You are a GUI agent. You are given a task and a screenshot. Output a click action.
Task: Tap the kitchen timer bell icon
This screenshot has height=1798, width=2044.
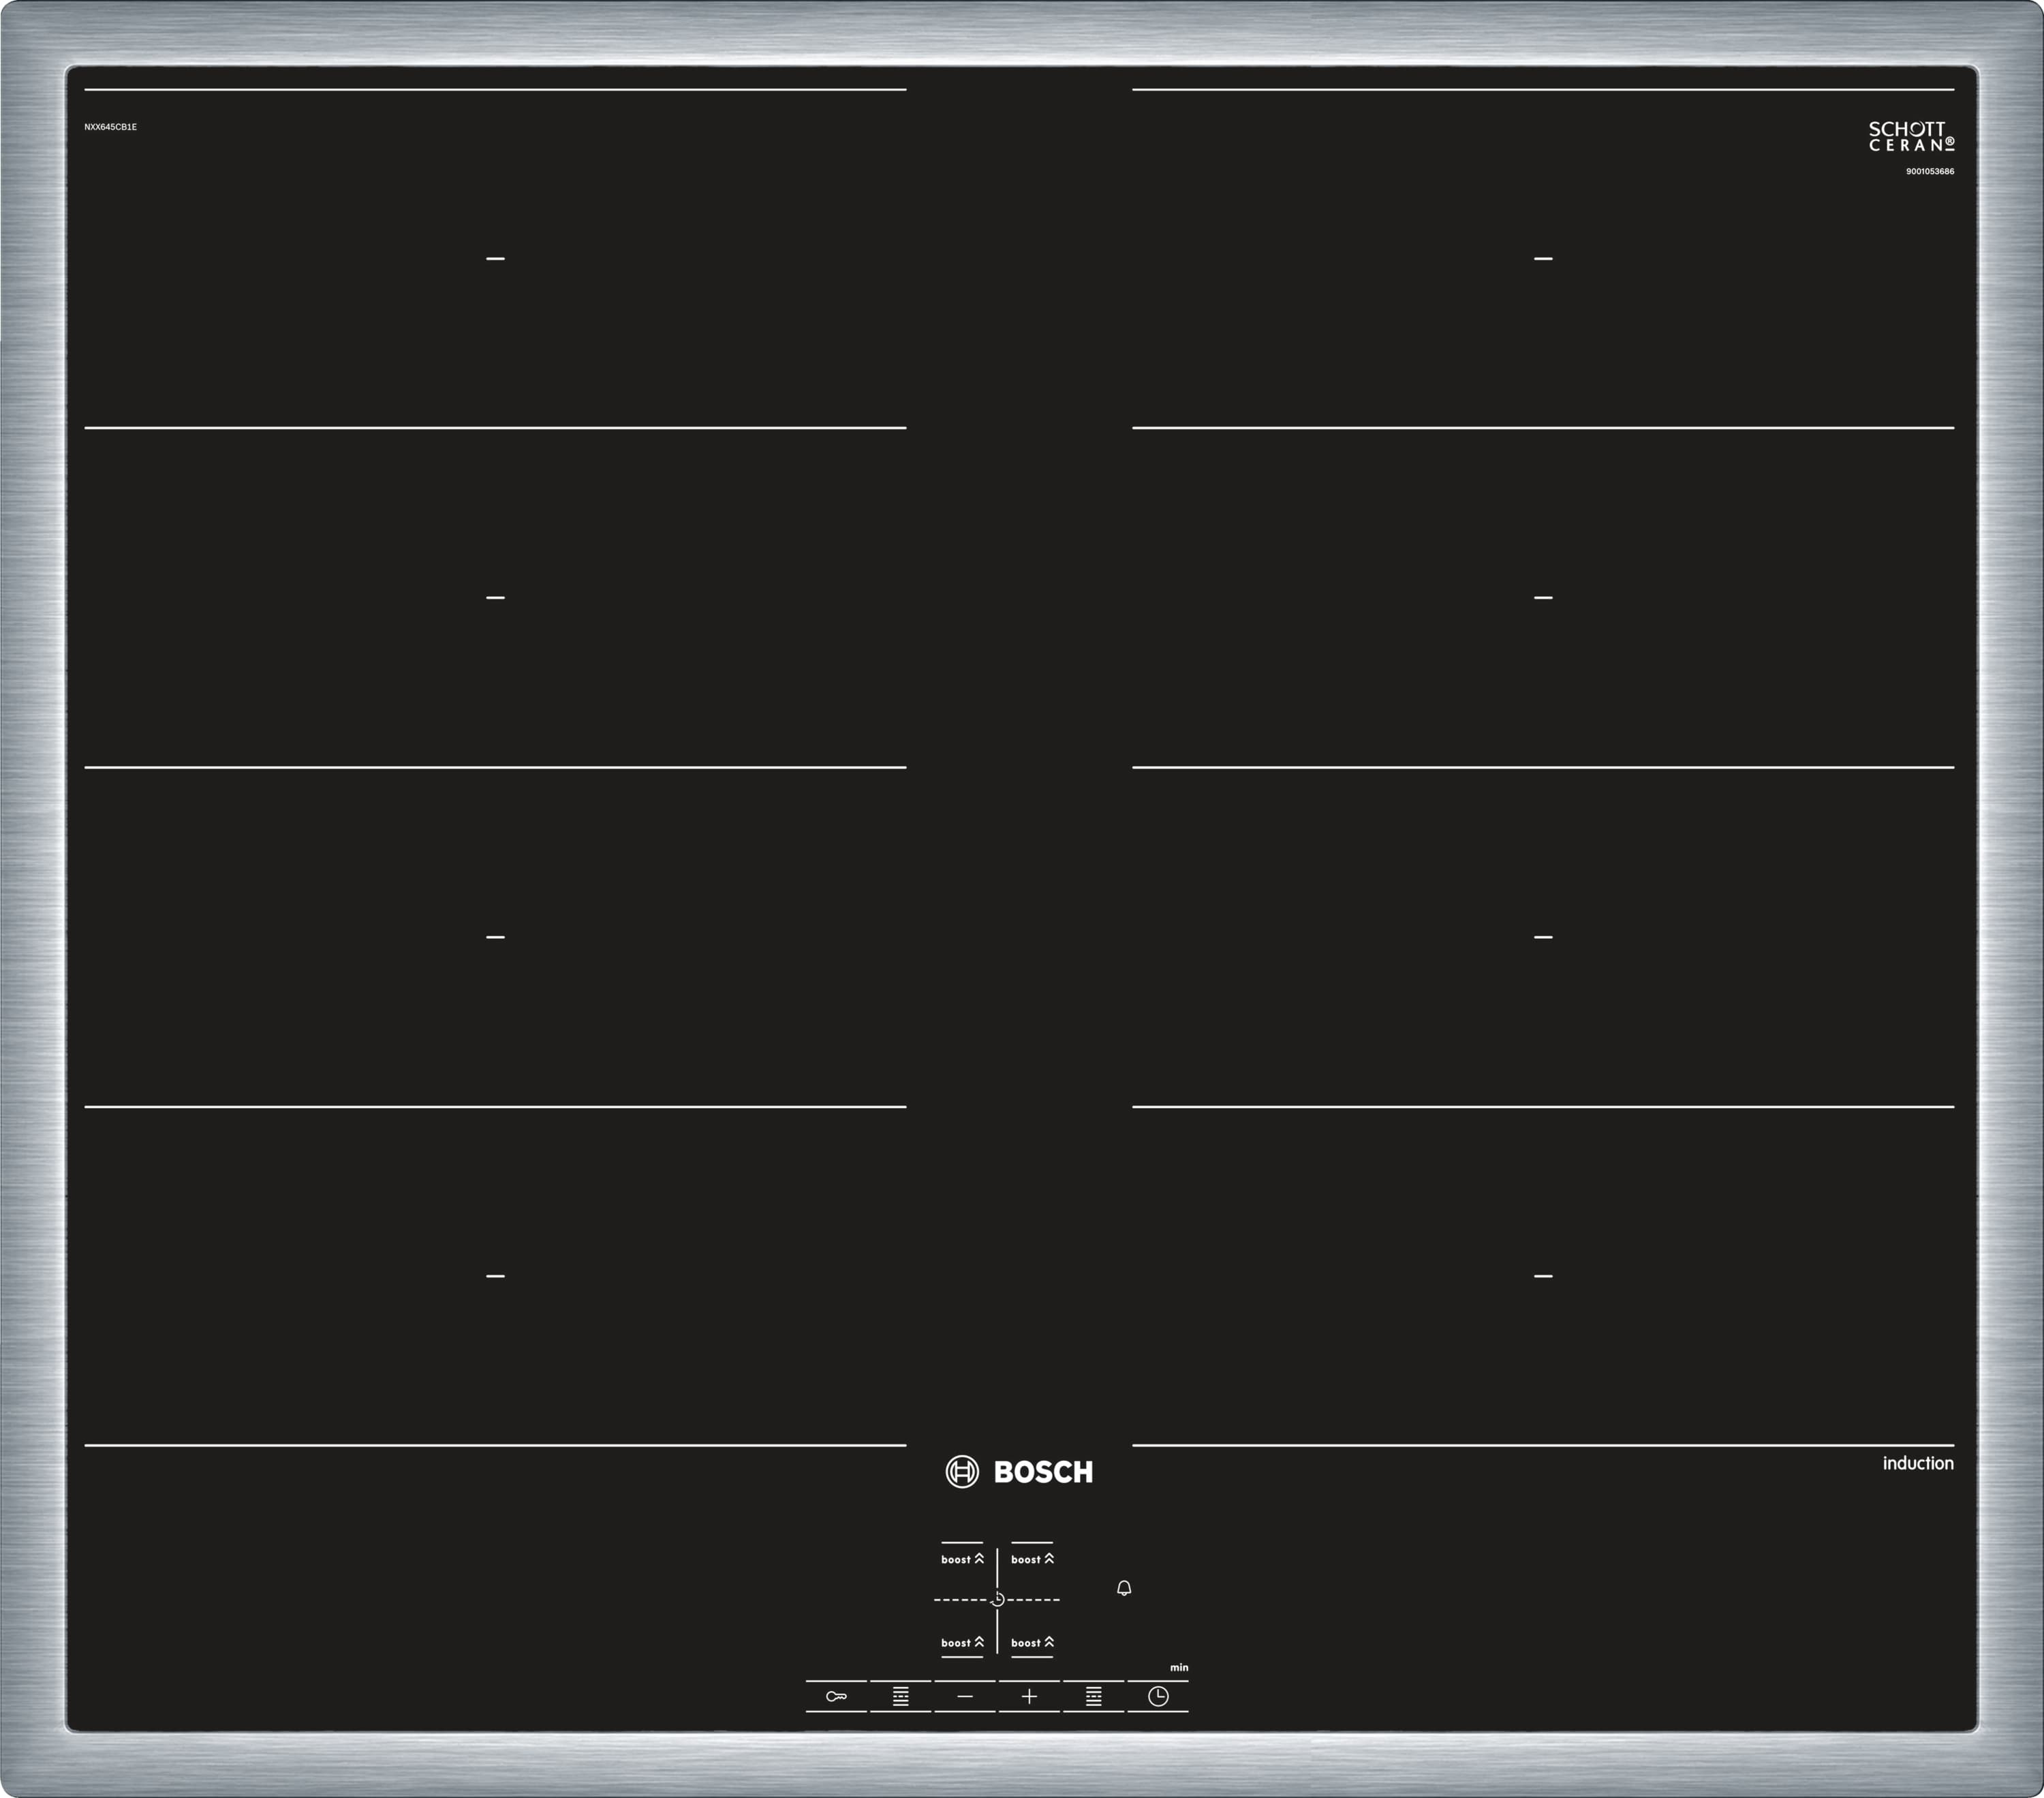tap(1124, 1588)
